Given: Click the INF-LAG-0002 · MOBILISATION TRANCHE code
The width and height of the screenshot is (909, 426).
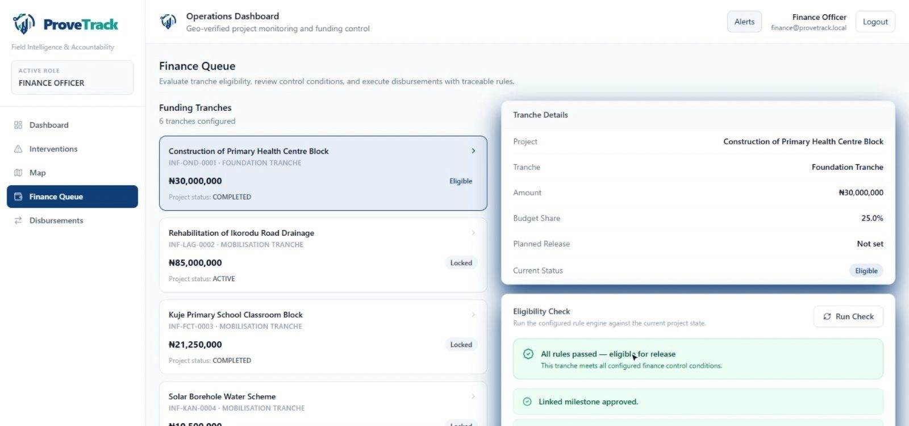Looking at the screenshot, I should tap(236, 245).
